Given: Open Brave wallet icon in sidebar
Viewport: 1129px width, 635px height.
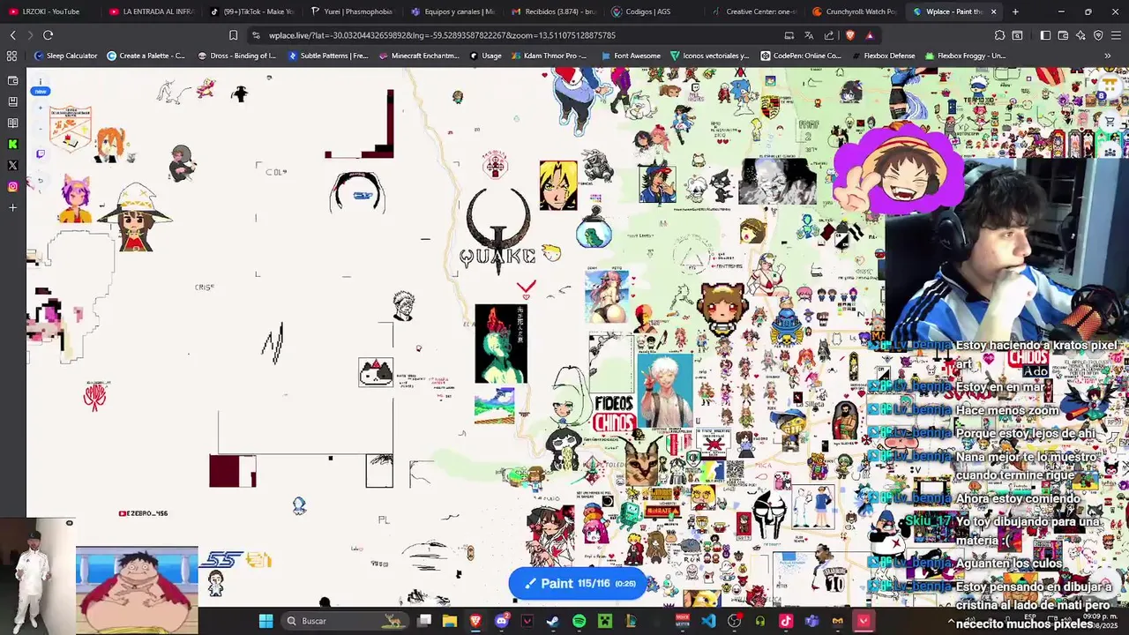Looking at the screenshot, I should [12, 80].
